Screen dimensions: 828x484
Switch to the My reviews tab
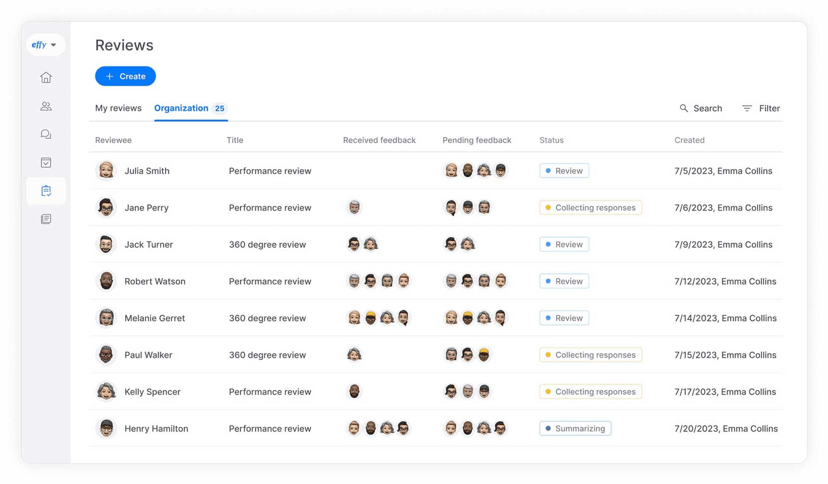(x=118, y=108)
